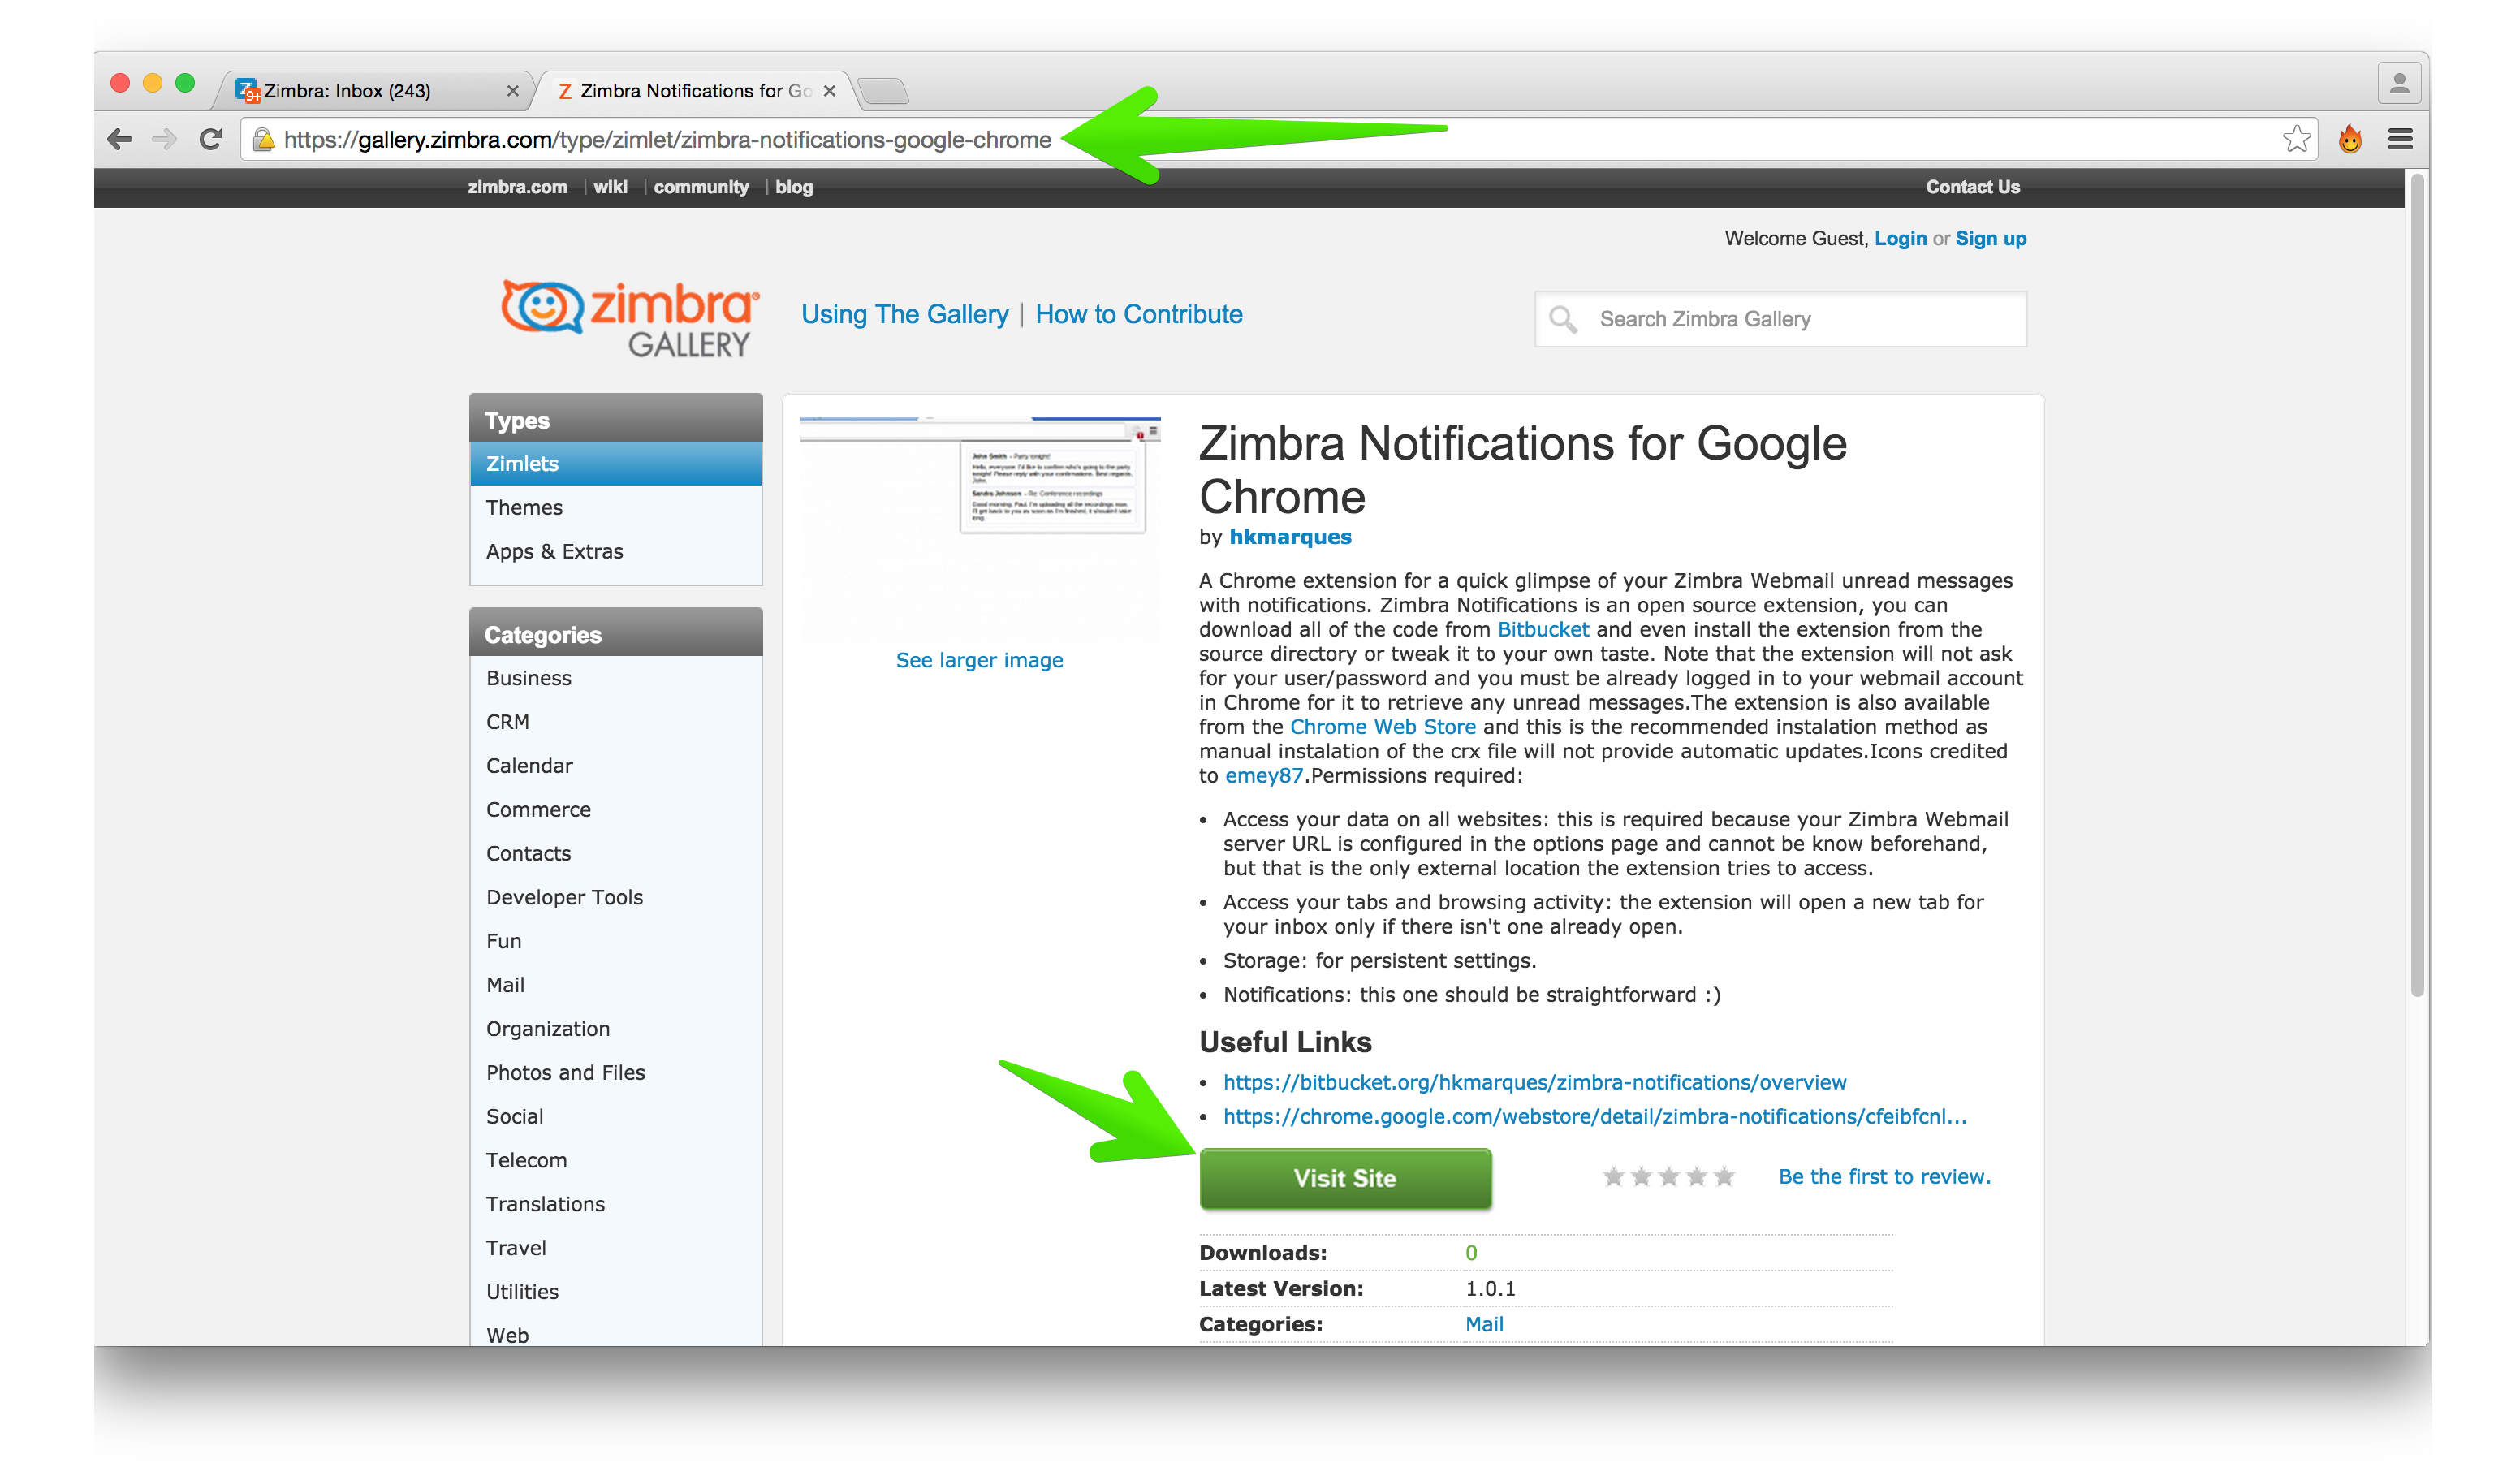The height and width of the screenshot is (1476, 2520).
Task: Open the Bitbucket link in description
Action: 1543,630
